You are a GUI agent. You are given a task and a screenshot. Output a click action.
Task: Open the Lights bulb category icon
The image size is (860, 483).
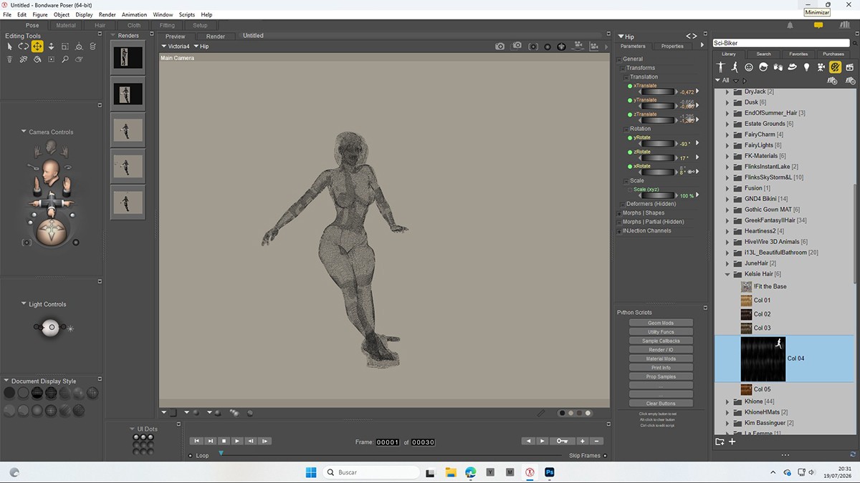[x=806, y=67]
